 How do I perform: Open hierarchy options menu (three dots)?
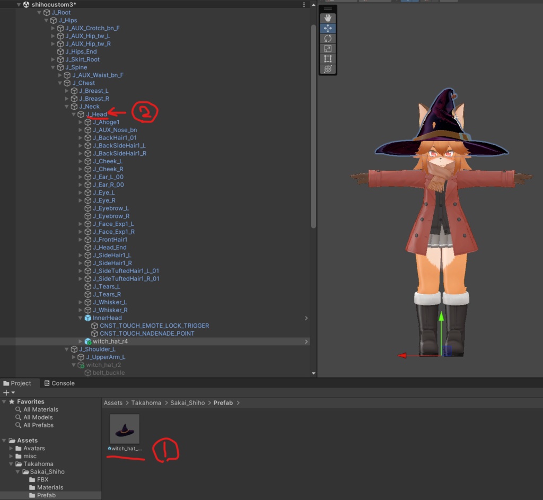point(304,4)
